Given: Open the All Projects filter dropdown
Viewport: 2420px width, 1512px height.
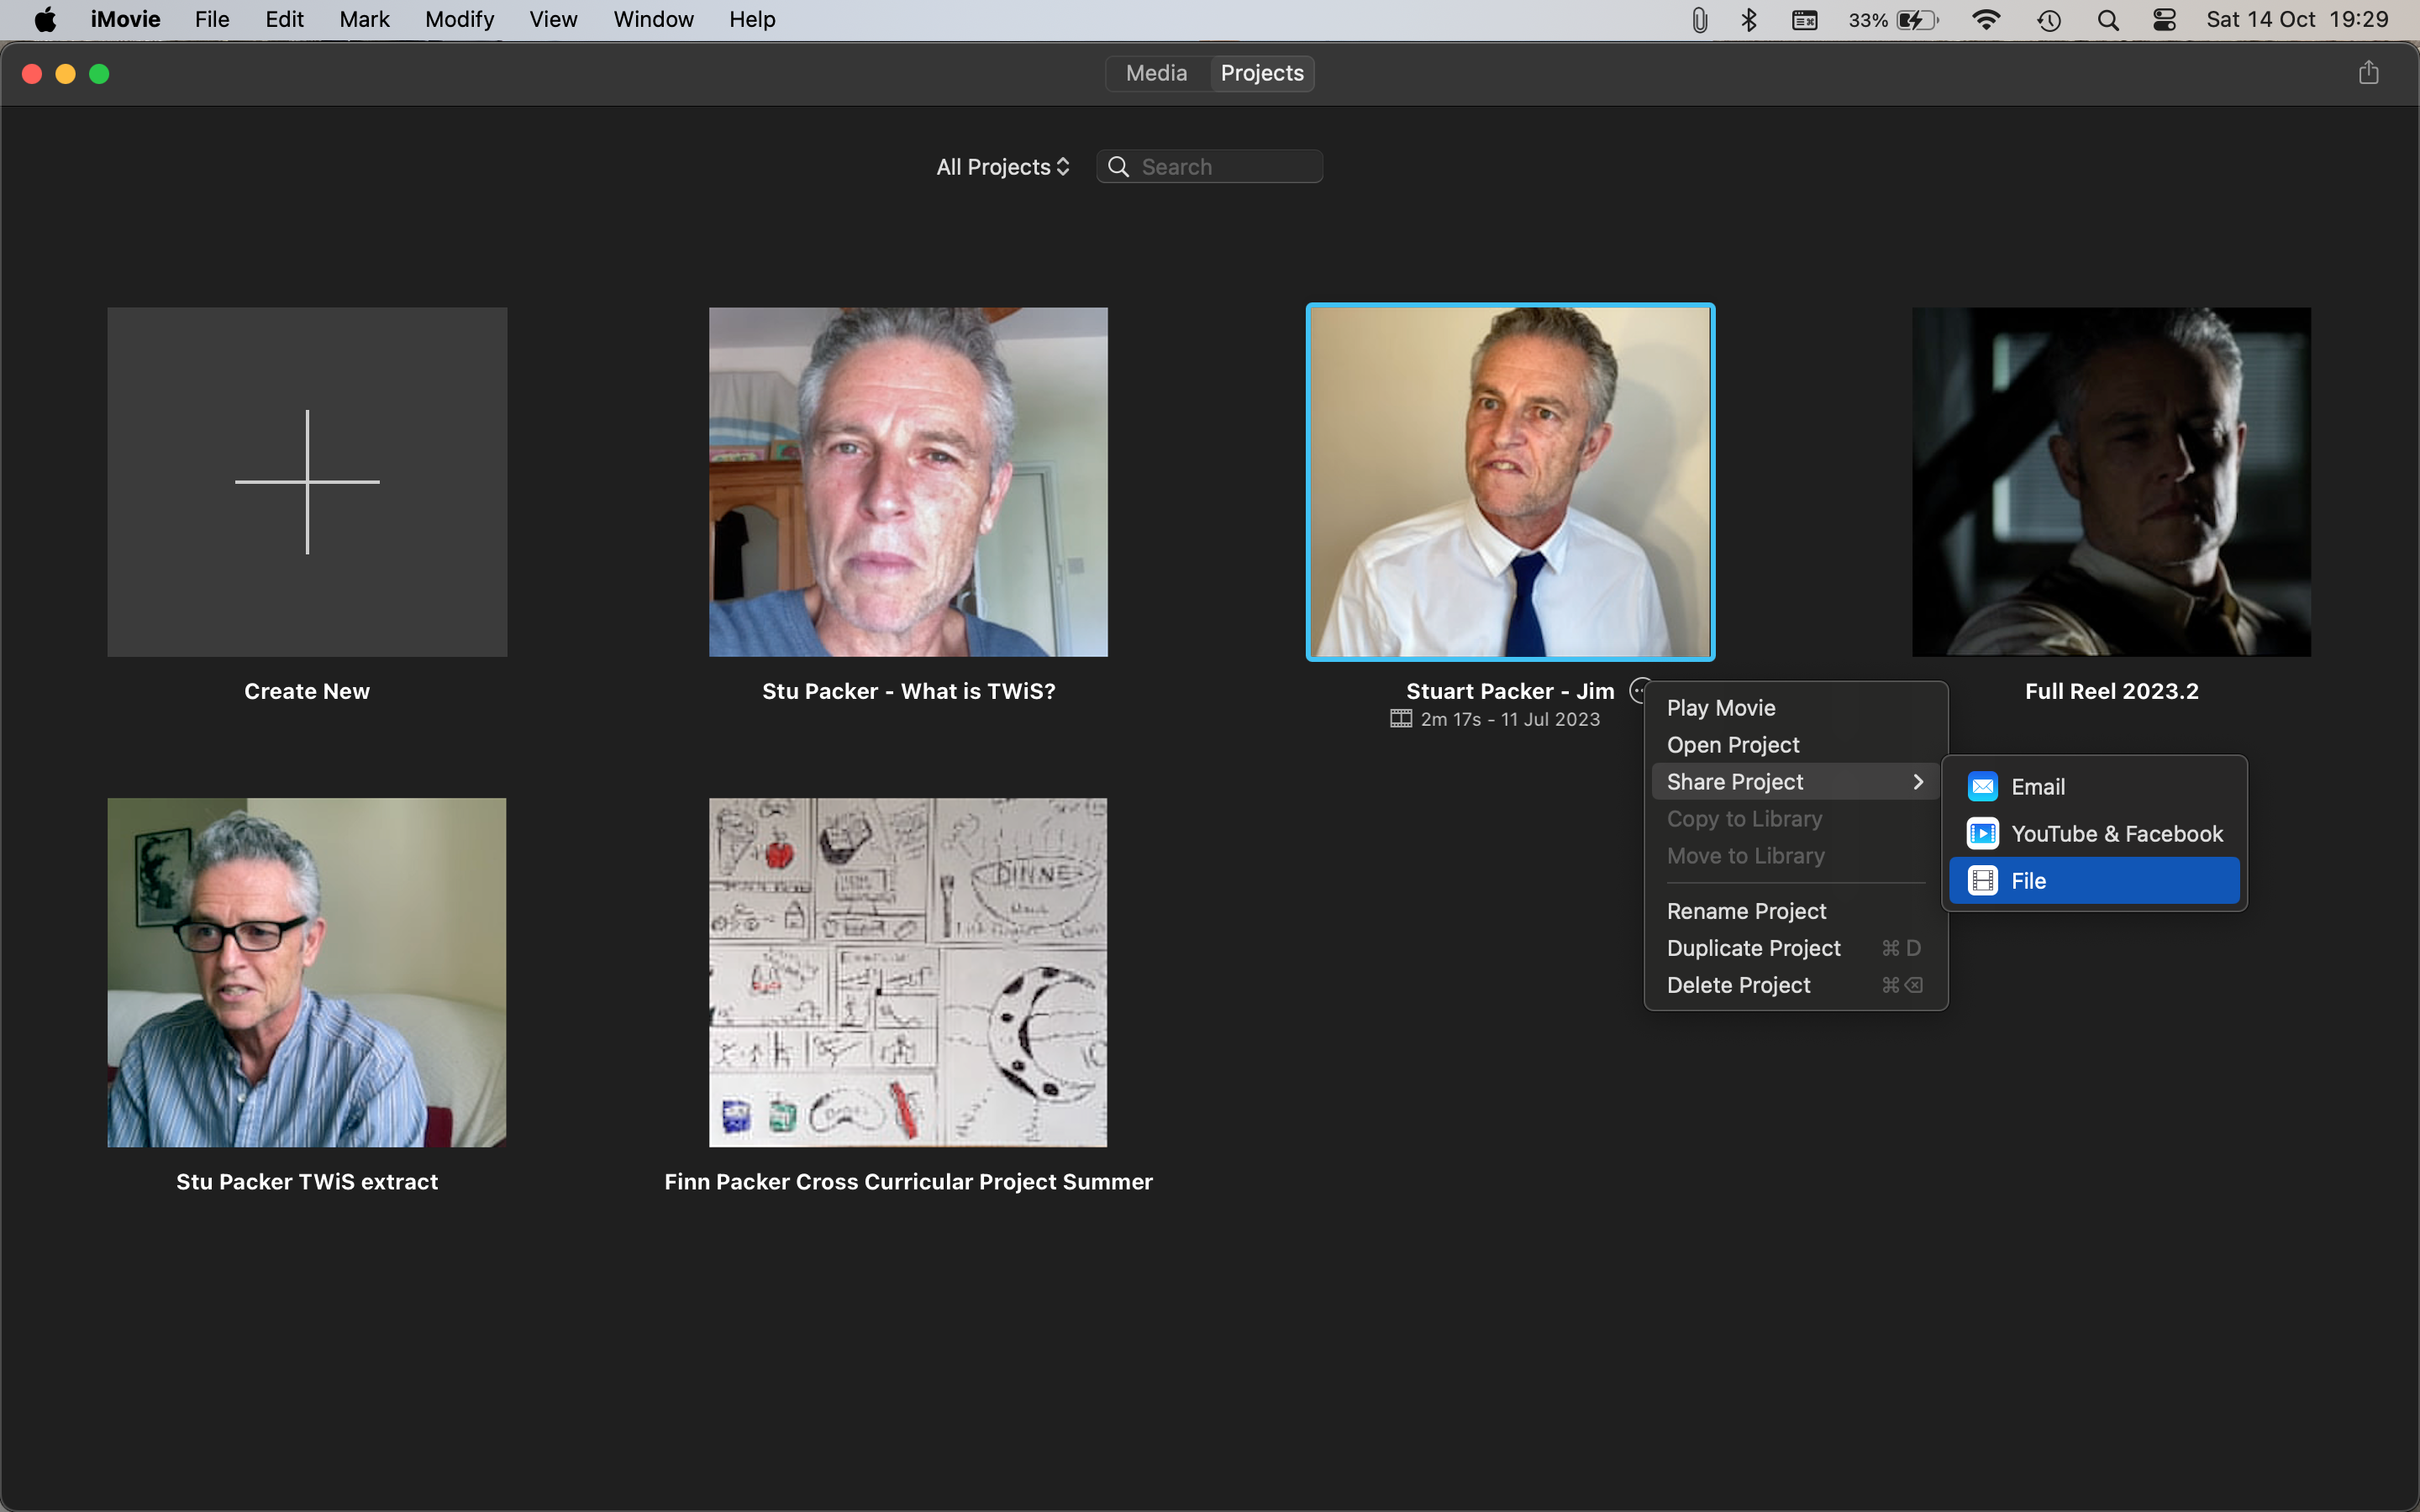Looking at the screenshot, I should [1002, 167].
